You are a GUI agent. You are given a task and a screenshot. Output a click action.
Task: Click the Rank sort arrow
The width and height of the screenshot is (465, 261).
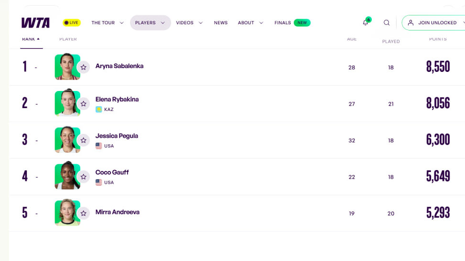pyautogui.click(x=38, y=39)
